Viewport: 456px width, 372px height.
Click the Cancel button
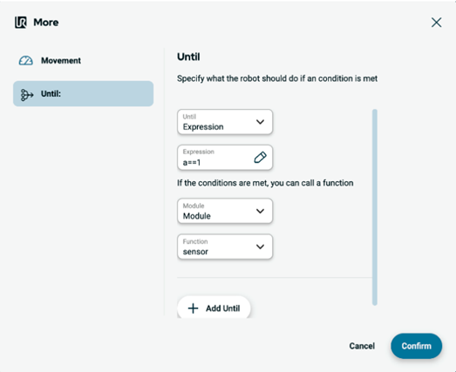362,346
